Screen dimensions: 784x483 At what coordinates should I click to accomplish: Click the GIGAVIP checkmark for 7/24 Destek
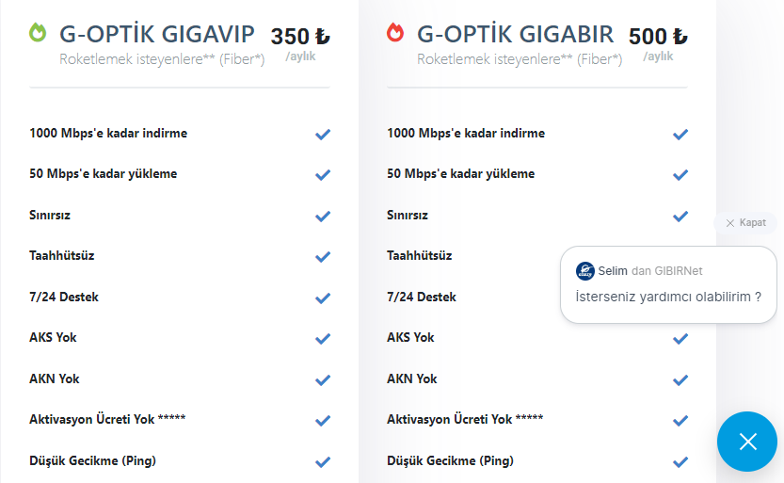[323, 298]
